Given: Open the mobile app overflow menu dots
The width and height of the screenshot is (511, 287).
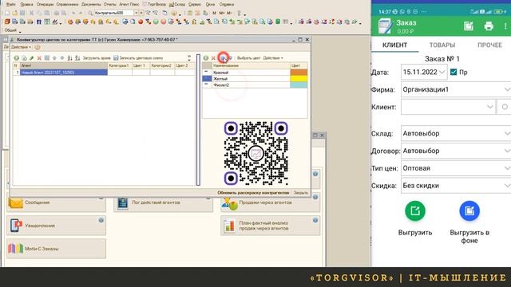Looking at the screenshot, I should [505, 26].
